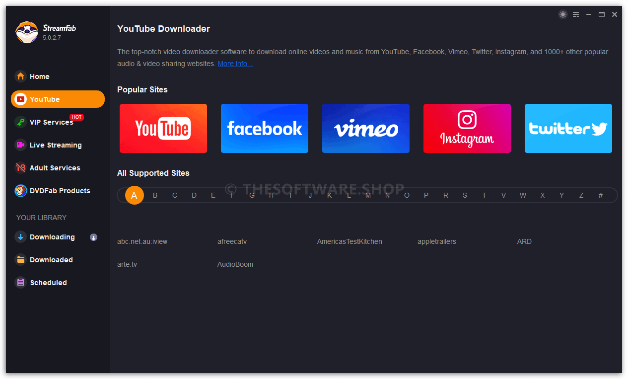Click the download count badge beside Downloading
This screenshot has width=628, height=379.
[93, 237]
